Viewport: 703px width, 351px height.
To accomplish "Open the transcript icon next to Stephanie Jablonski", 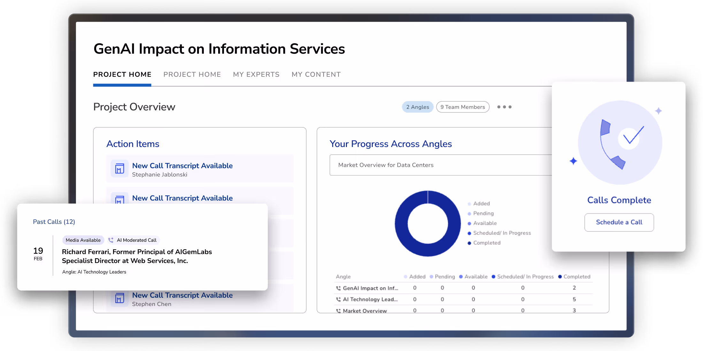I will [119, 168].
